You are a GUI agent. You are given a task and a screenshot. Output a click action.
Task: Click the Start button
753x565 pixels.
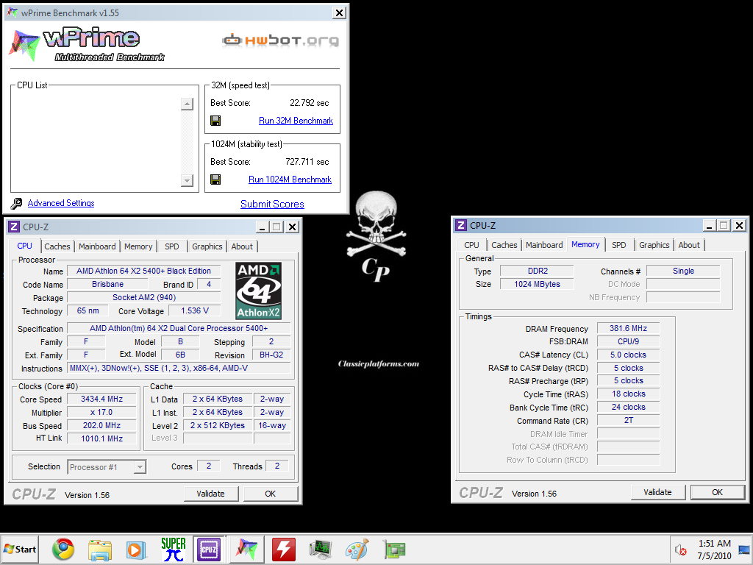pos(20,549)
